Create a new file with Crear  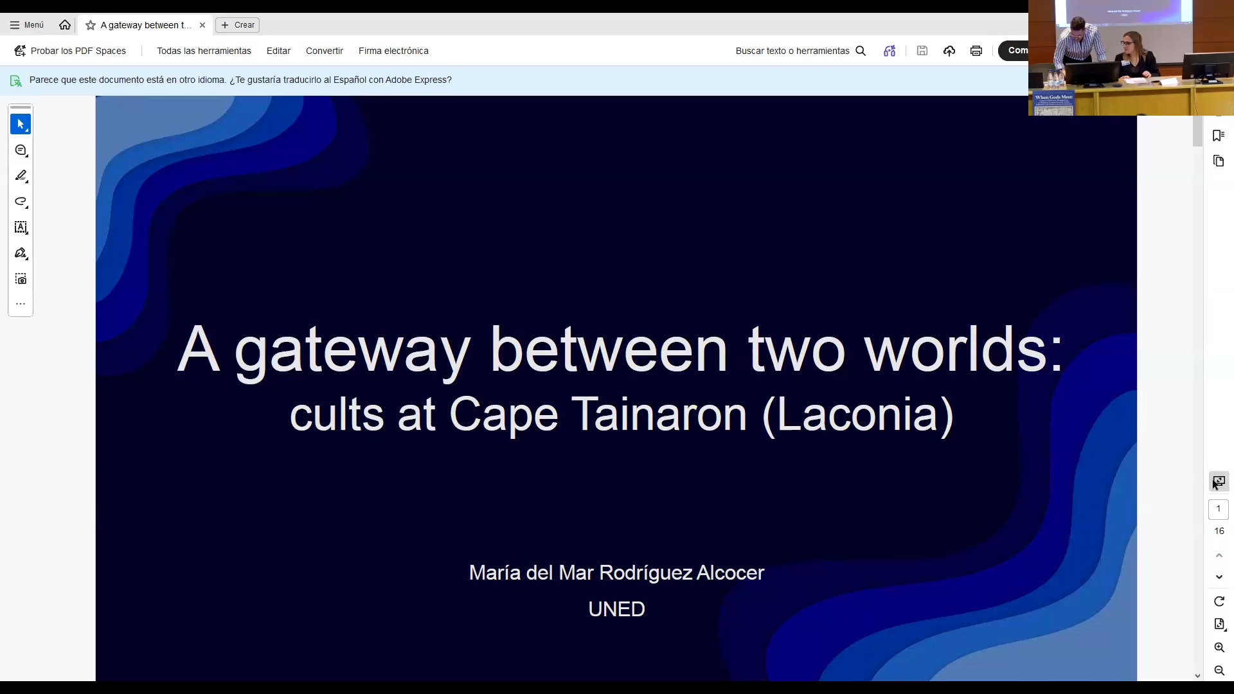click(x=238, y=25)
